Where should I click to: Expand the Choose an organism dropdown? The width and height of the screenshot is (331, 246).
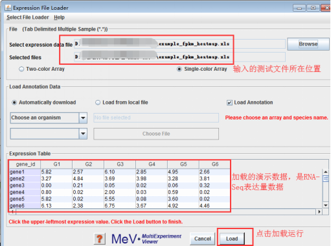pyautogui.click(x=83, y=118)
